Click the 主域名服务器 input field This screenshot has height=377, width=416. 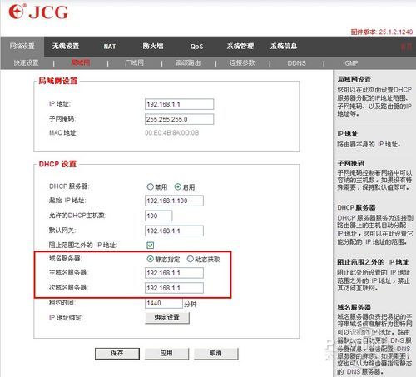(x=174, y=273)
